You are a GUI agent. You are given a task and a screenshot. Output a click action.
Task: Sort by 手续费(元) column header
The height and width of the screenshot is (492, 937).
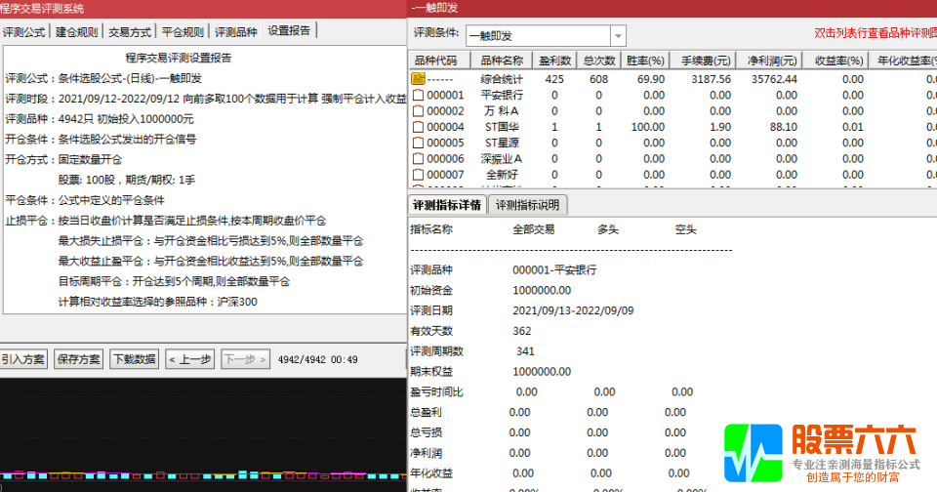click(x=702, y=61)
